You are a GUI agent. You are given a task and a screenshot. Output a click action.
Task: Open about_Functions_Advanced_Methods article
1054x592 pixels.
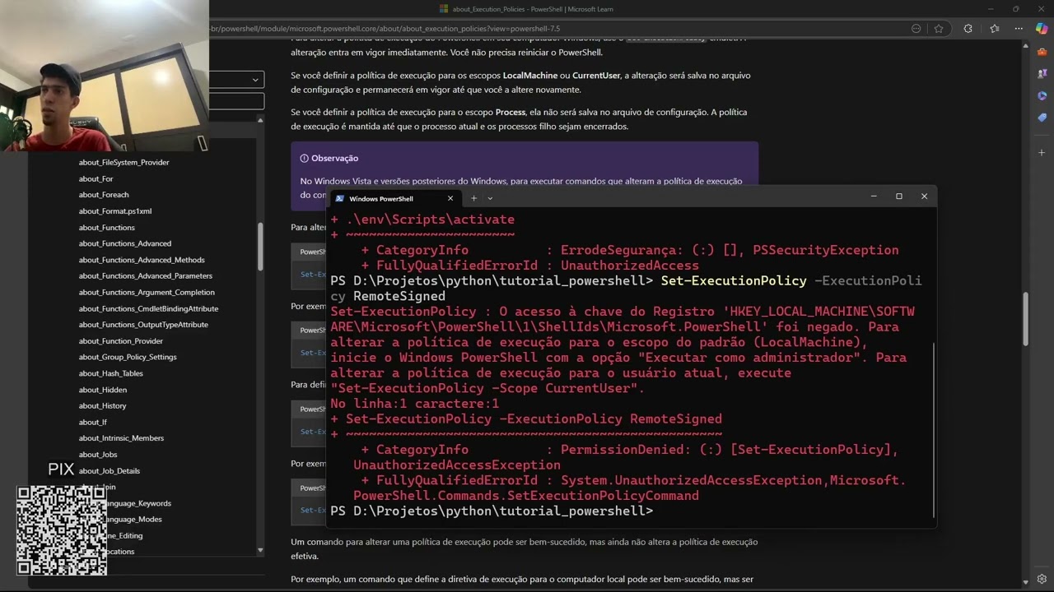click(x=142, y=260)
